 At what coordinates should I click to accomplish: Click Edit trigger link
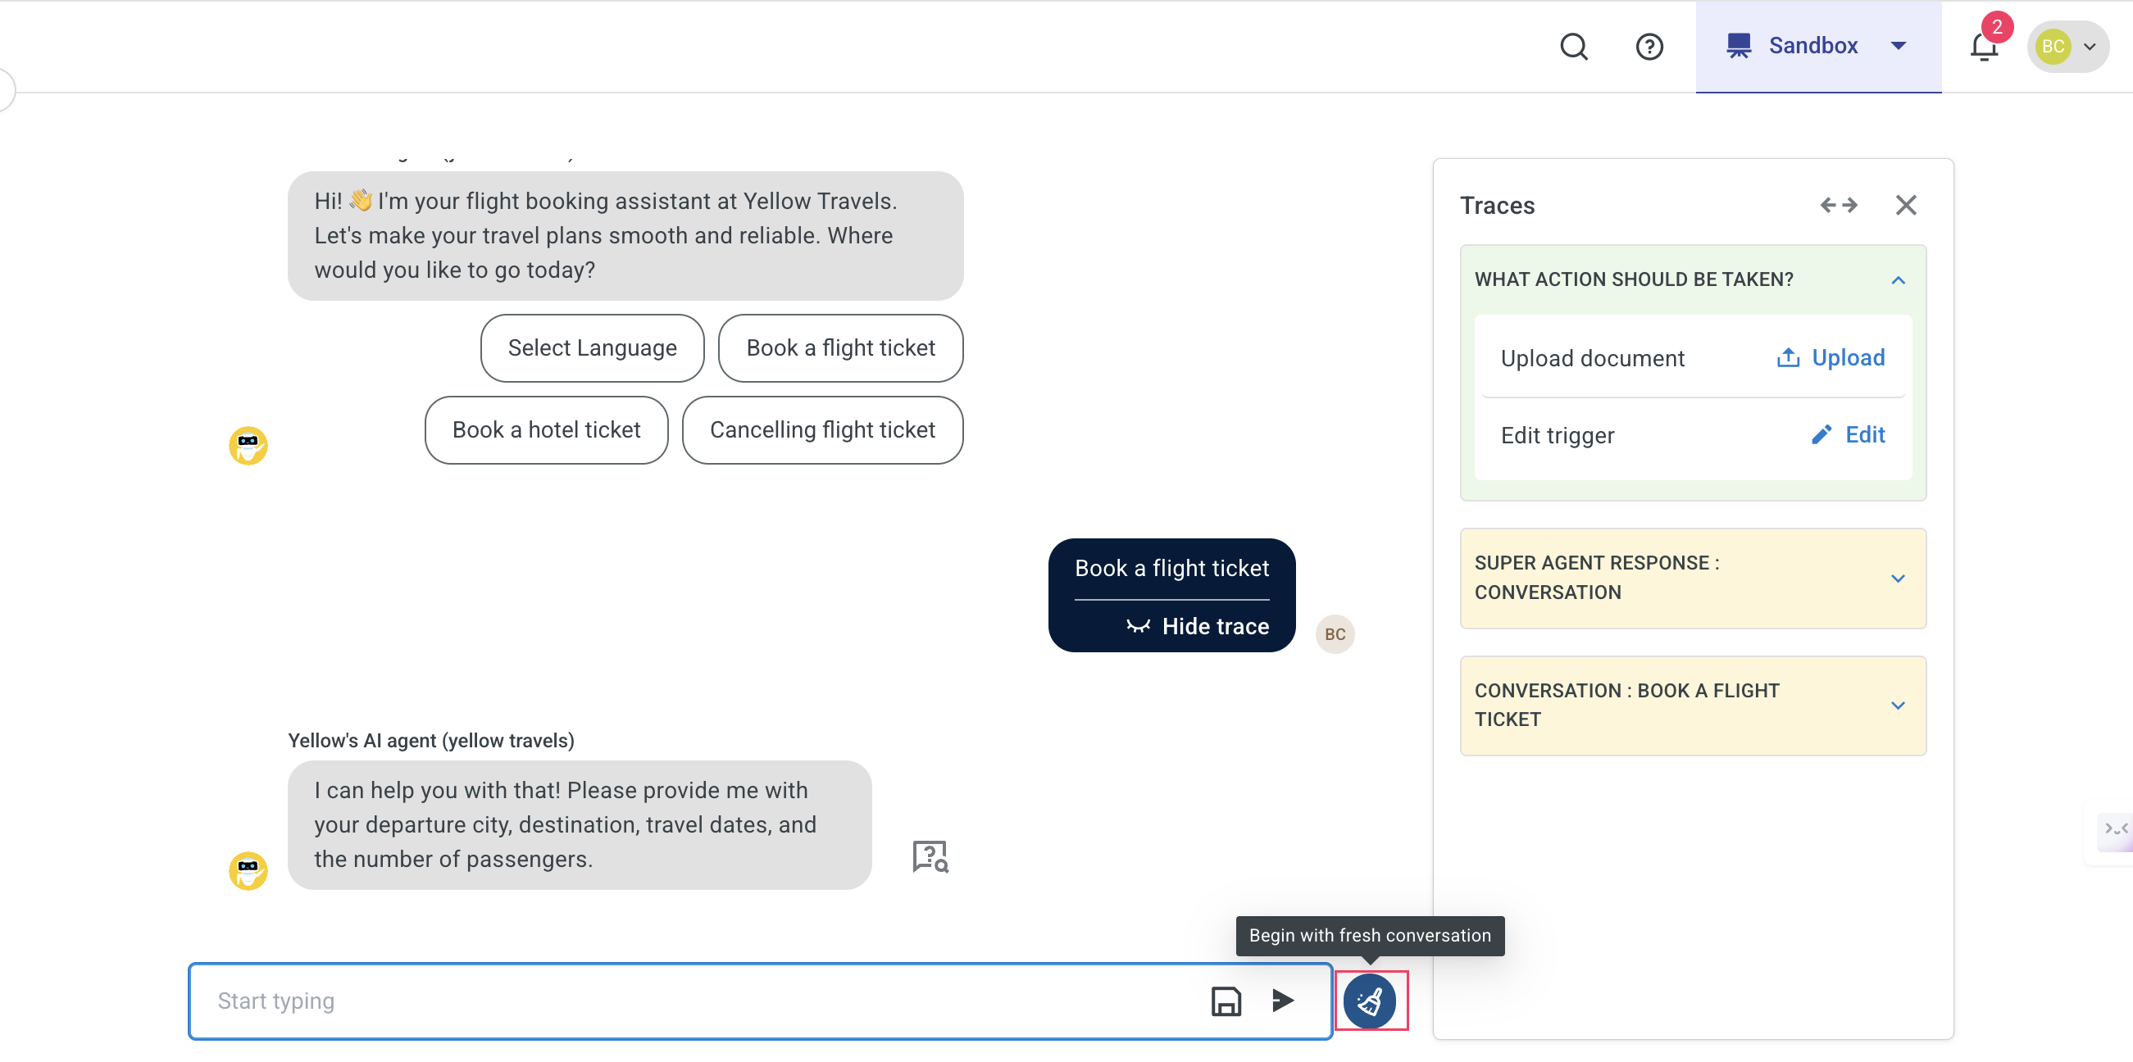[1849, 434]
